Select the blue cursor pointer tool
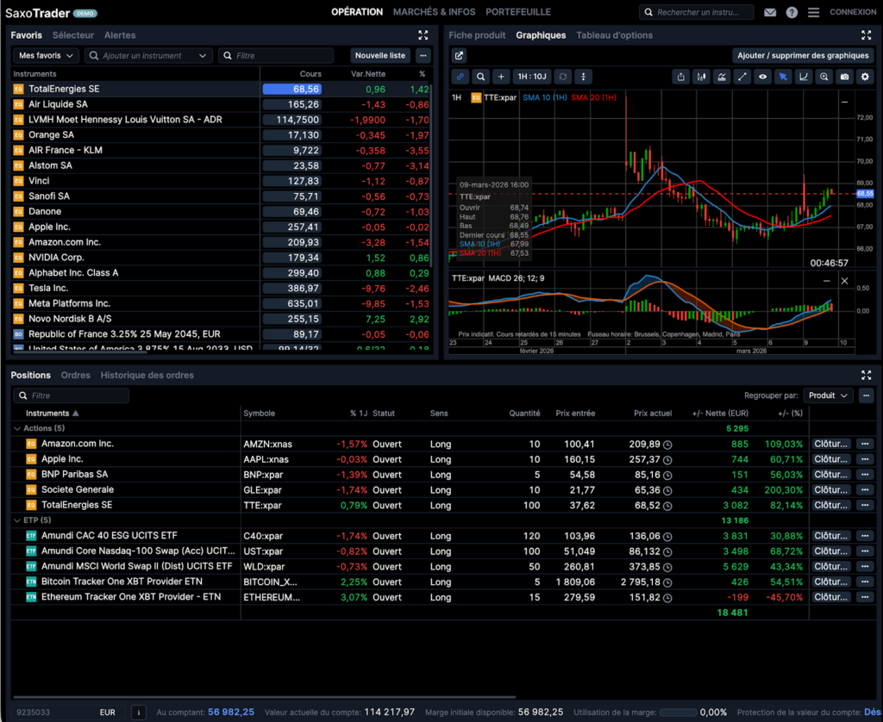The height and width of the screenshot is (722, 883). tap(783, 77)
